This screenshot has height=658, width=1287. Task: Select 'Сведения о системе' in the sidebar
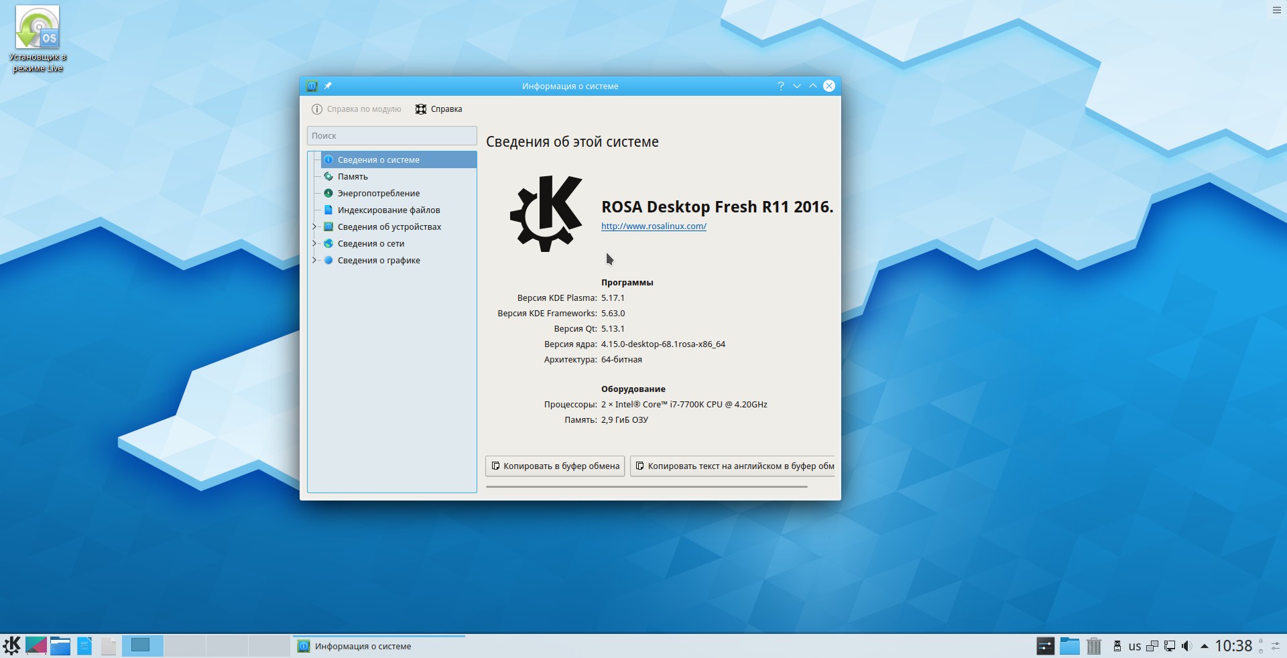399,159
